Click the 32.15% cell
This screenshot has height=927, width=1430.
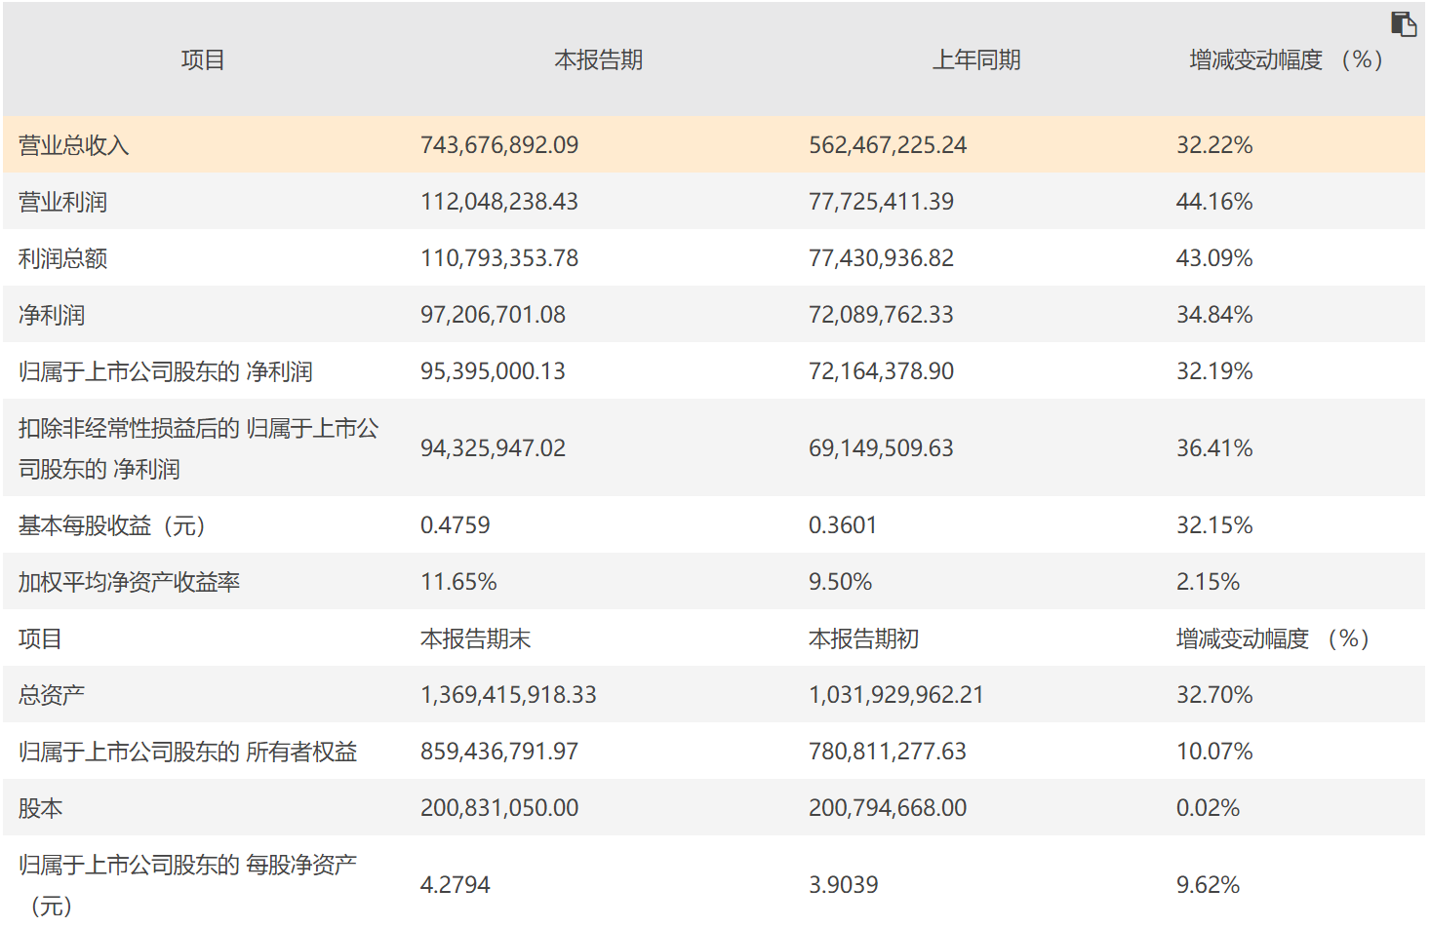(x=1214, y=525)
